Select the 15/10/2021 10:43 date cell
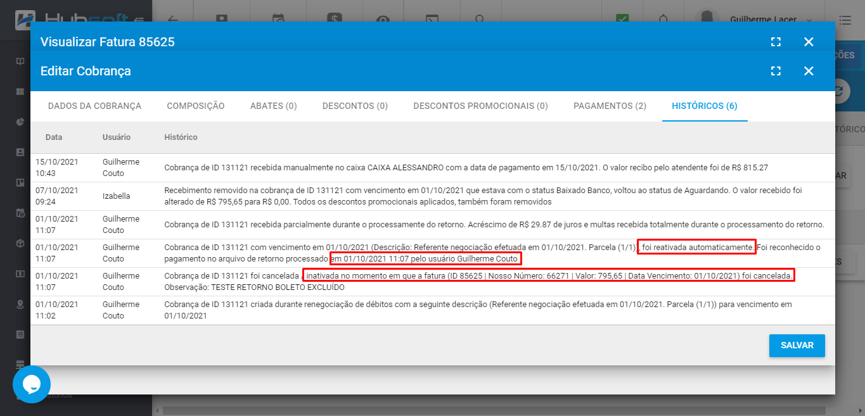The width and height of the screenshot is (865, 416). click(x=57, y=168)
